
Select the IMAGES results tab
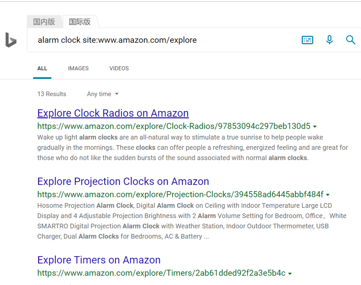coord(78,69)
